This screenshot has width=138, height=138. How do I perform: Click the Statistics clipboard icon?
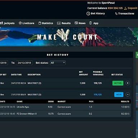point(40,23)
